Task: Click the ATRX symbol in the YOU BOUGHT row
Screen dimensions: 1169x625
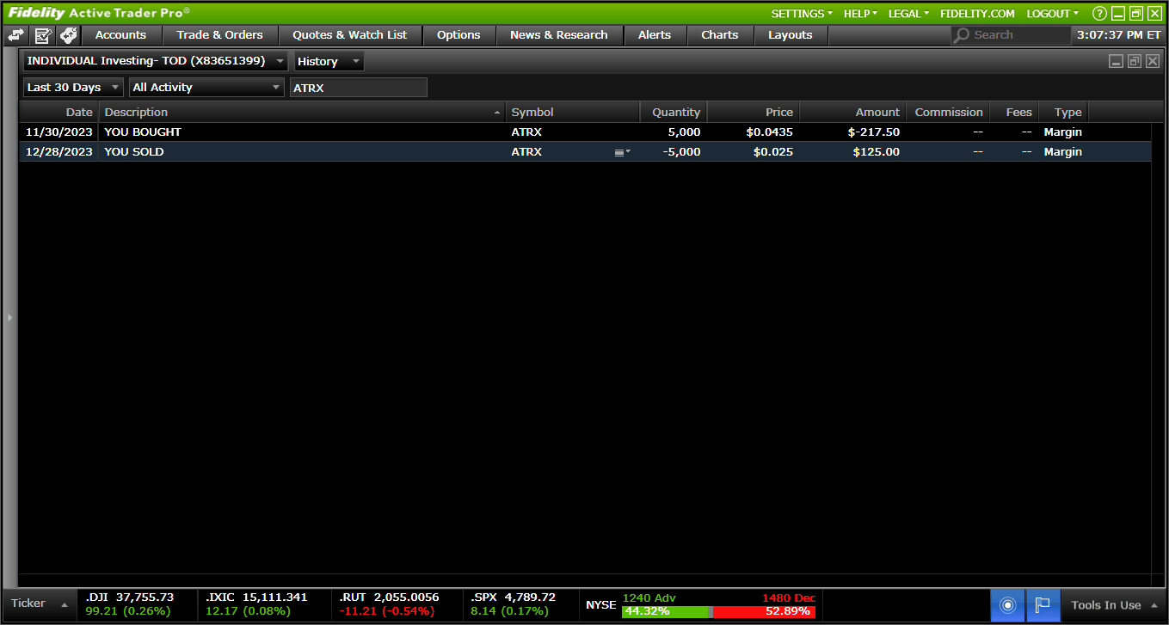Action: pos(526,132)
